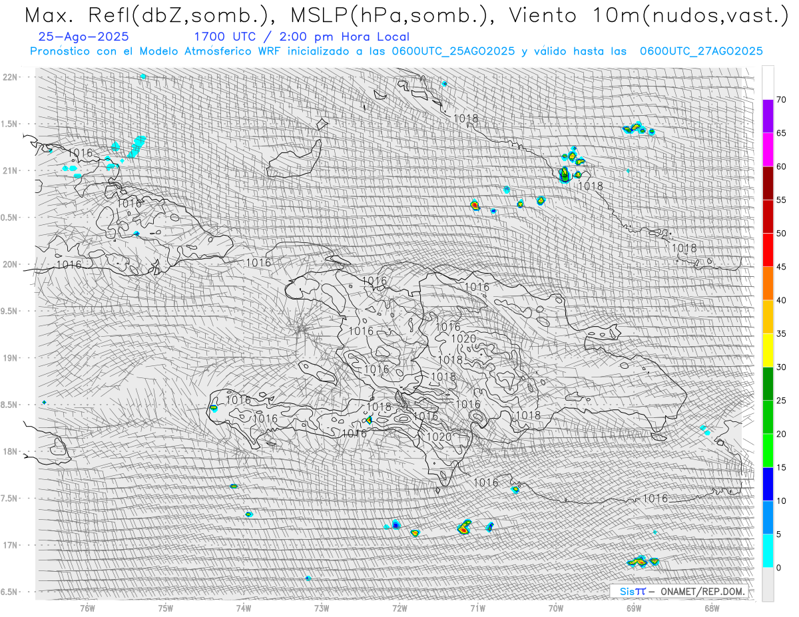Click the "71W" longitude axis label

[x=478, y=608]
